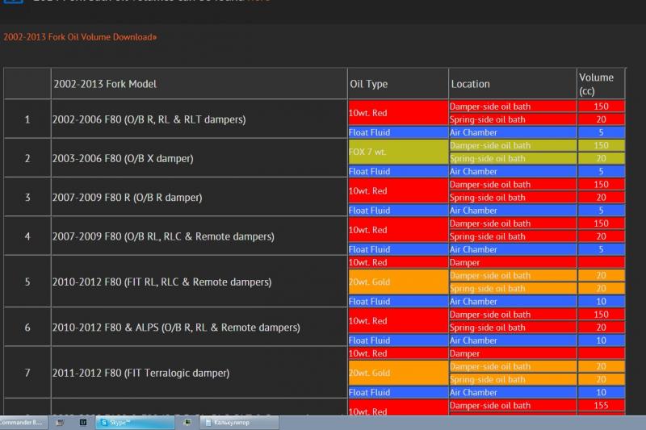
Task: Click '20wt. Gold' oil type in row 7
Action: pos(398,373)
